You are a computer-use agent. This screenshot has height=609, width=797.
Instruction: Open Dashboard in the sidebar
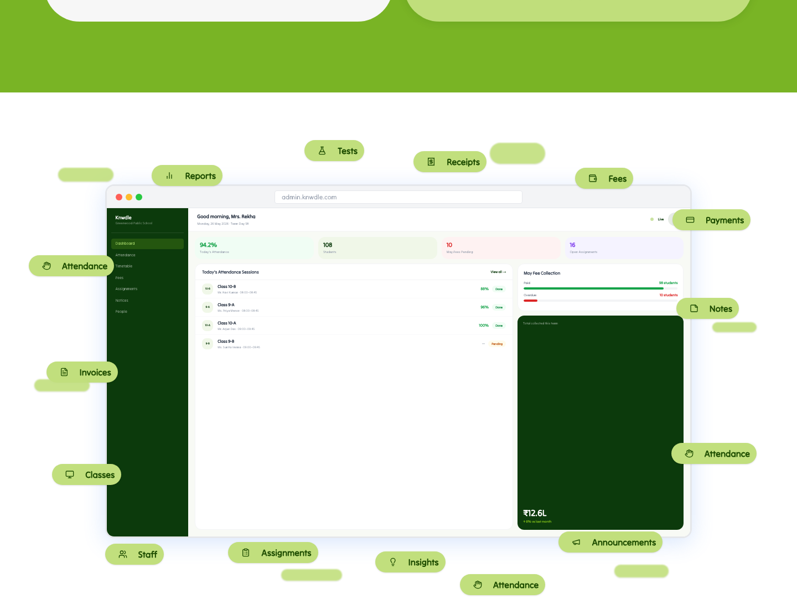147,244
